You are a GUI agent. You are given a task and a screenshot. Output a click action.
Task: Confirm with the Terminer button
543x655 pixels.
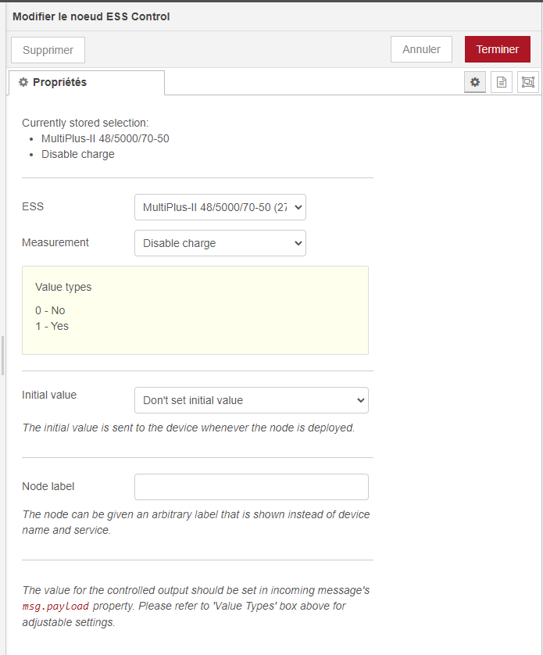pos(497,49)
